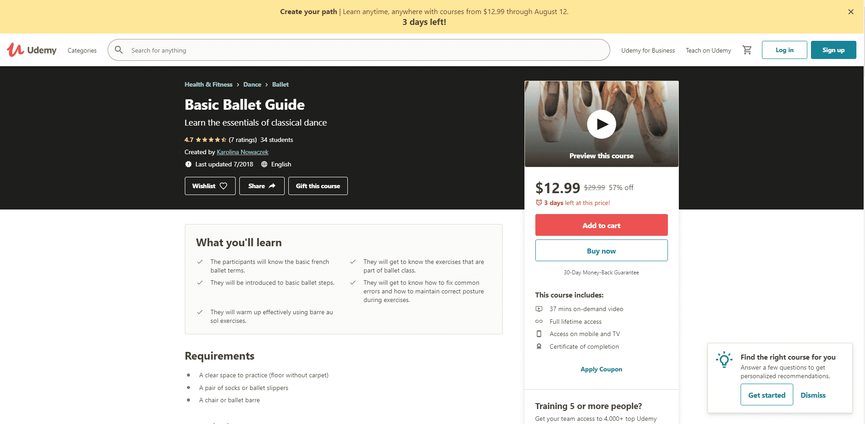The width and height of the screenshot is (865, 424).
Task: Click 'A chair or ballet barre' requirement
Action: tap(229, 400)
